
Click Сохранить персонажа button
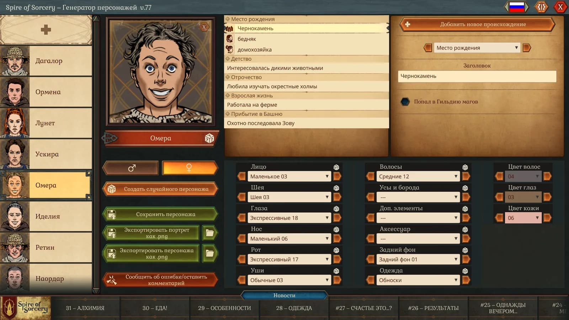[160, 214]
